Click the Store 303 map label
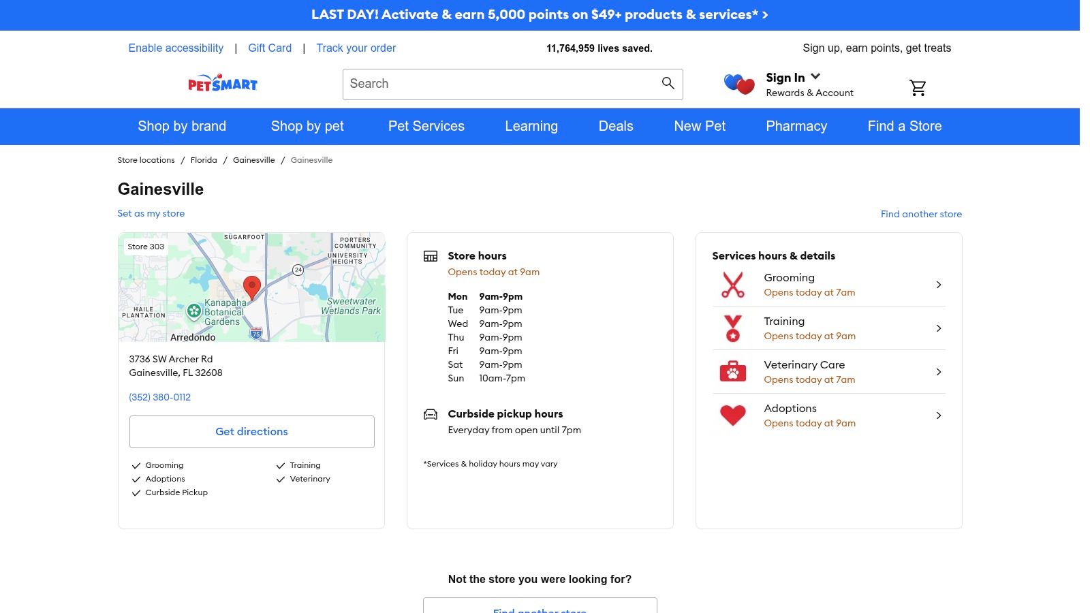Screen dimensions: 1090x613 (x=146, y=247)
